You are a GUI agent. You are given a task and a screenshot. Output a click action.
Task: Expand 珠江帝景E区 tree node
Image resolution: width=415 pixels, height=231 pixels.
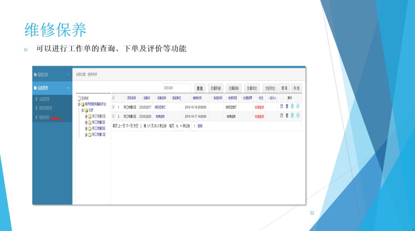click(86, 123)
